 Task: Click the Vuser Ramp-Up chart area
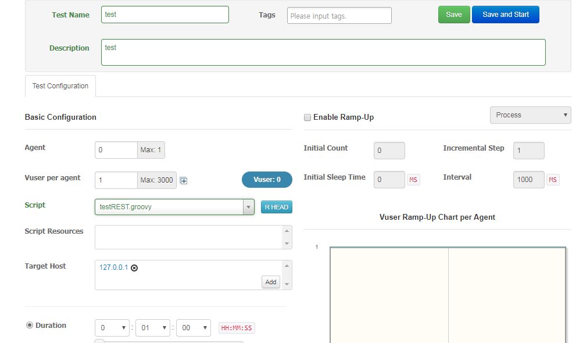pyautogui.click(x=448, y=295)
